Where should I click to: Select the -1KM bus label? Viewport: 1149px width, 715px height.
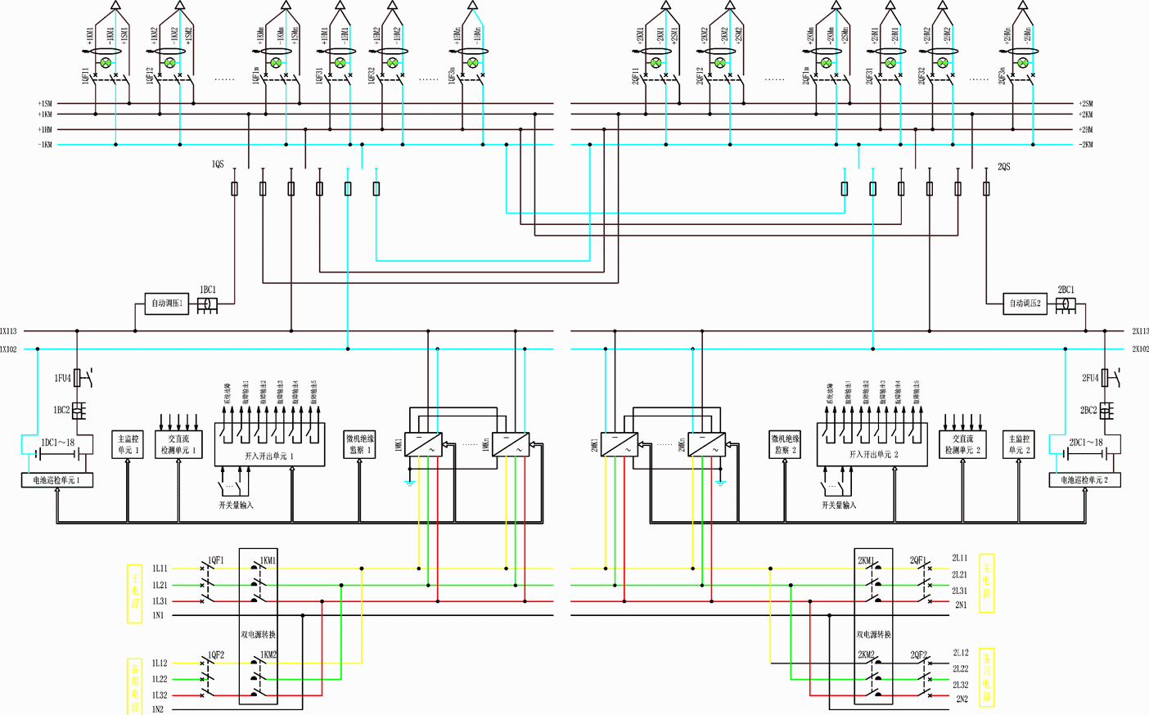coord(45,145)
